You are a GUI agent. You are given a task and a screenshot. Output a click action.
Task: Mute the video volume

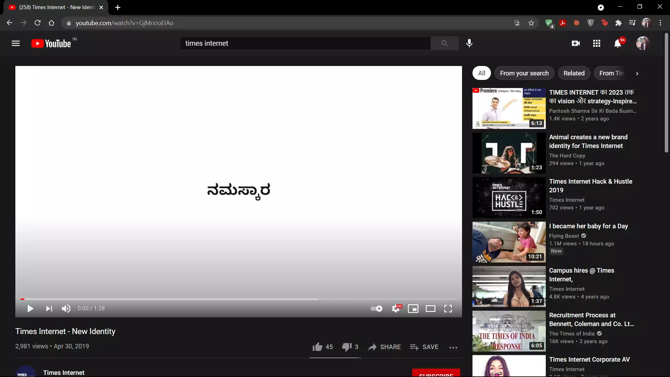point(66,309)
